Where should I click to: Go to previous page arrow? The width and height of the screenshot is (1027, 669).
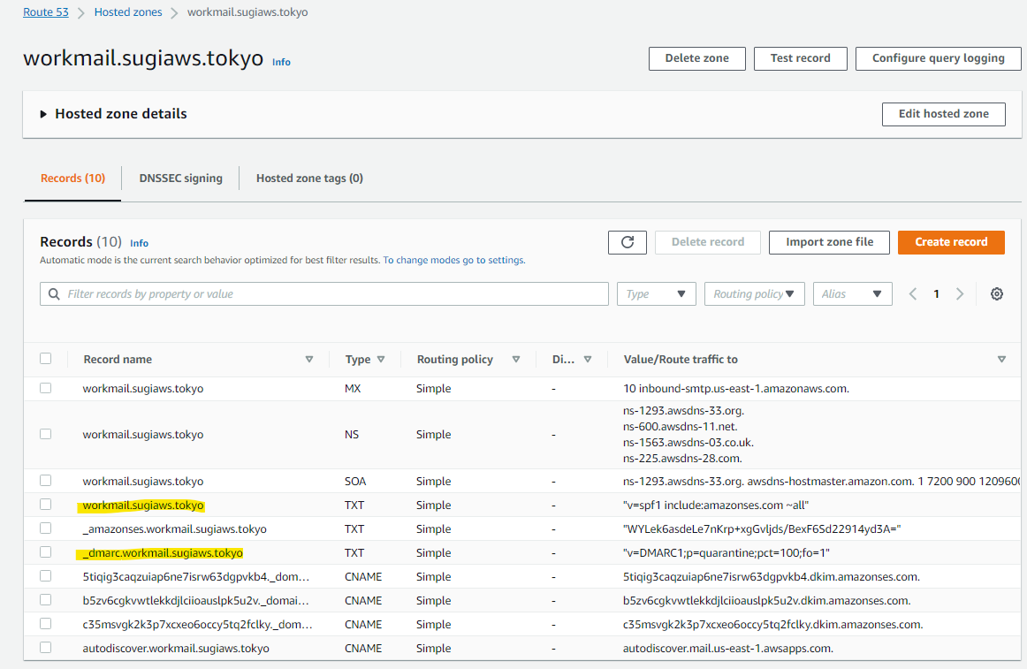pos(914,294)
